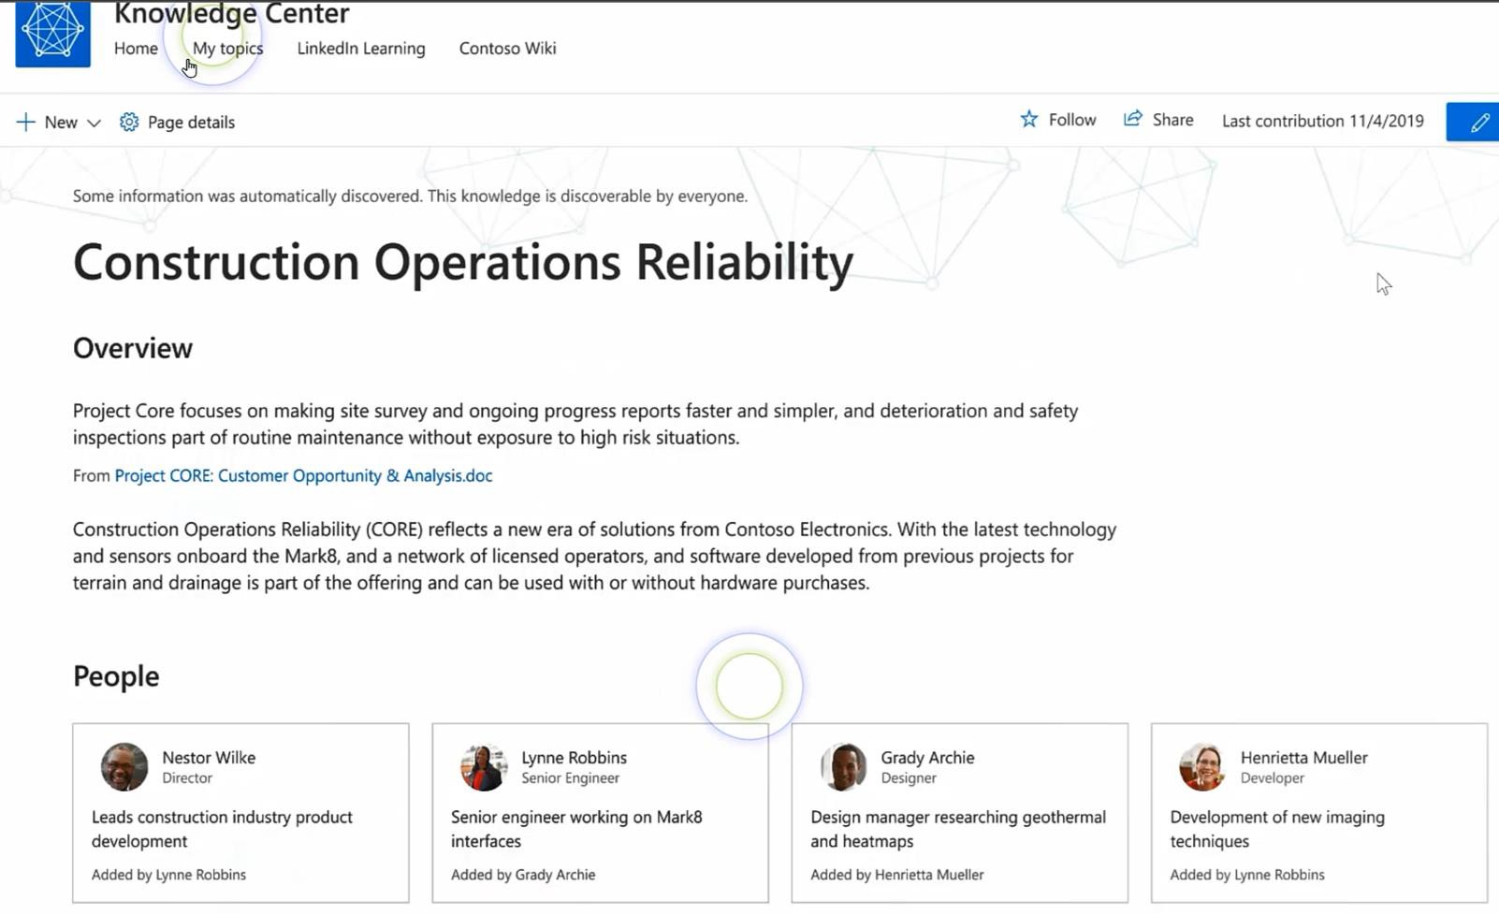Click the Knowledge Center site logo

tap(53, 34)
